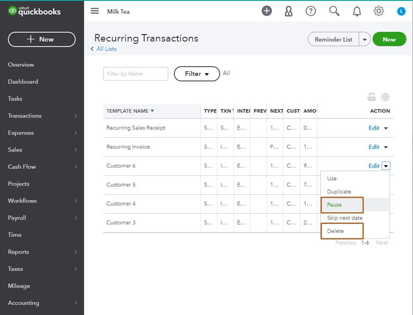Screen dimensions: 413x315
Task: Open the user avatar L
Action: click(x=401, y=11)
